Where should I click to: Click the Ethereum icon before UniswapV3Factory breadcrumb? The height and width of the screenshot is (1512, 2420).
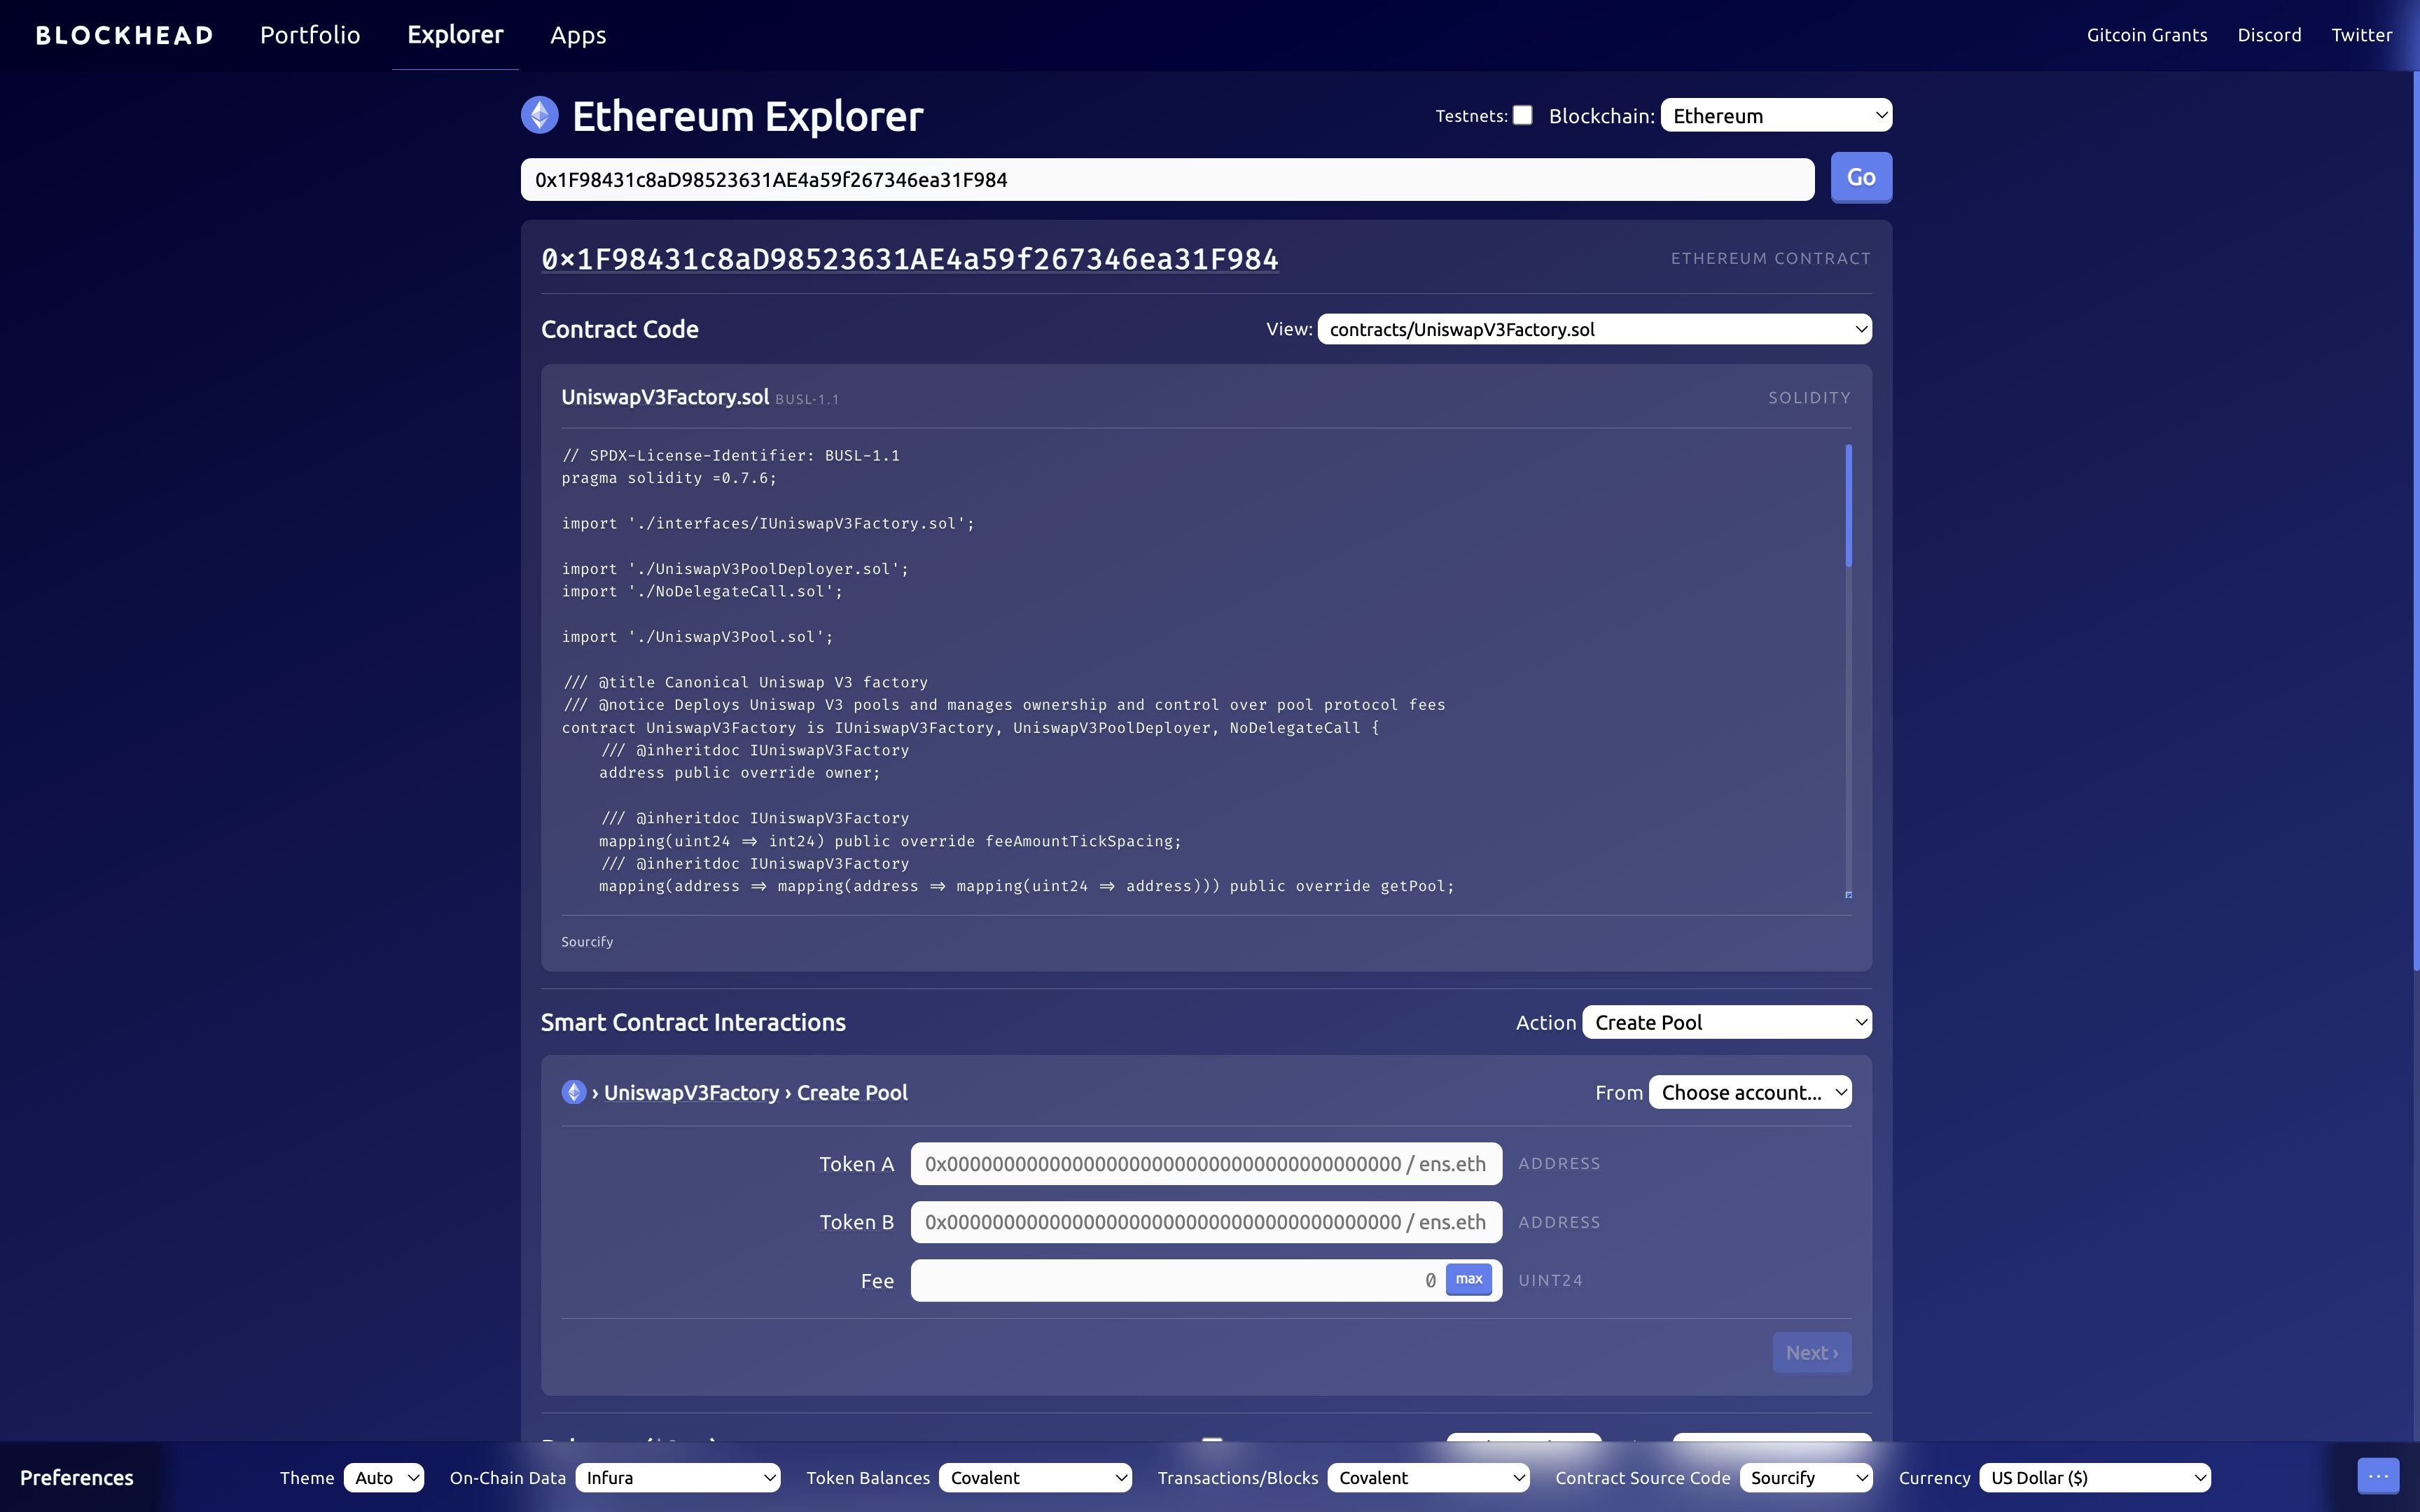(574, 1092)
